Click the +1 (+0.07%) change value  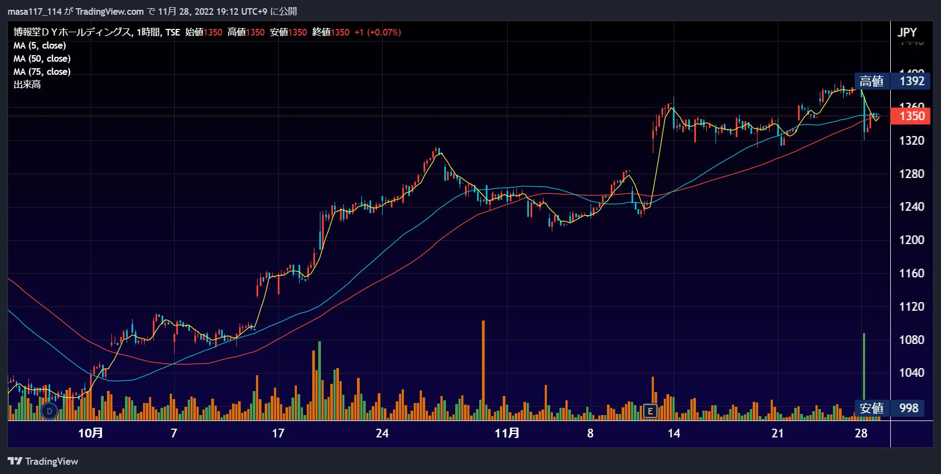pyautogui.click(x=378, y=32)
